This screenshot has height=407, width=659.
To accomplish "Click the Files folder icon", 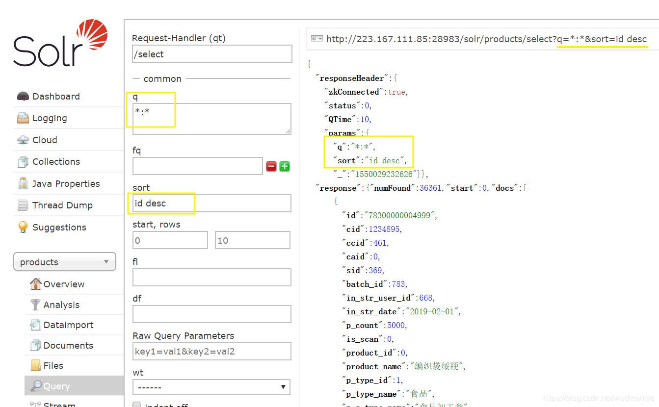I will click(x=36, y=365).
